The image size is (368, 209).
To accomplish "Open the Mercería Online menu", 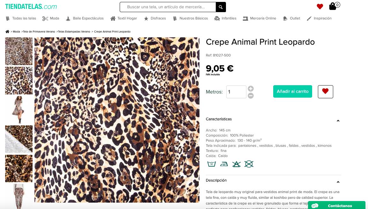I will tap(259, 19).
